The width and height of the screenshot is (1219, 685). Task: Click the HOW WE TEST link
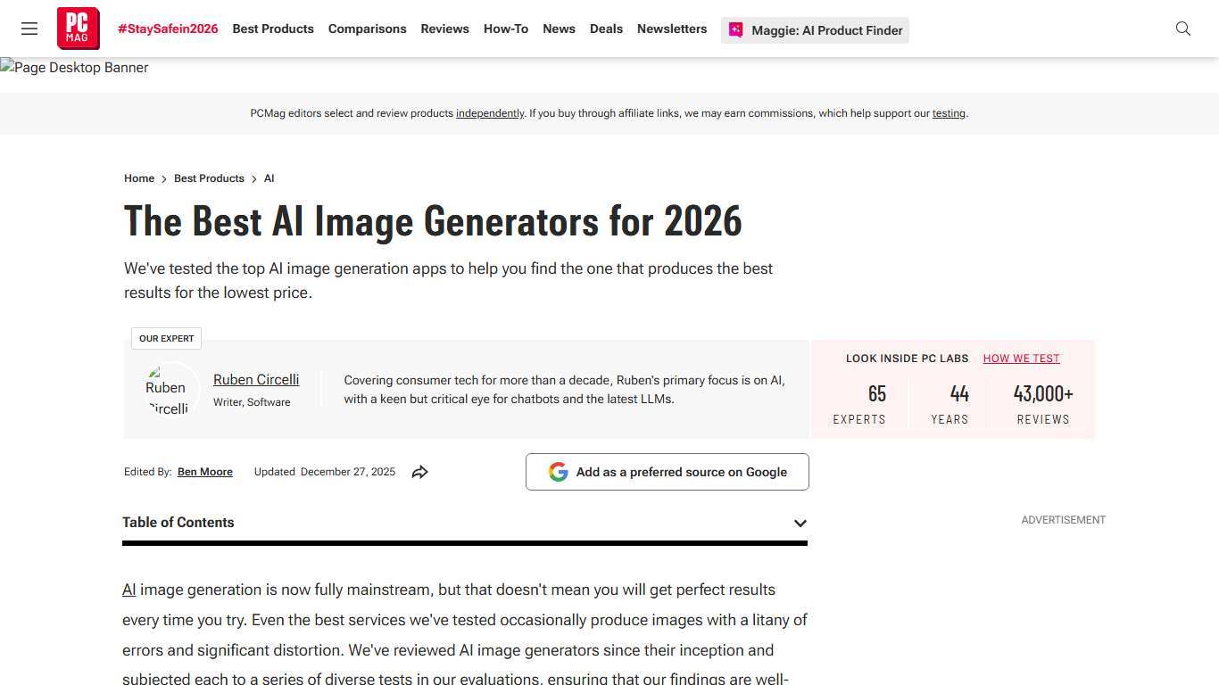tap(1021, 358)
